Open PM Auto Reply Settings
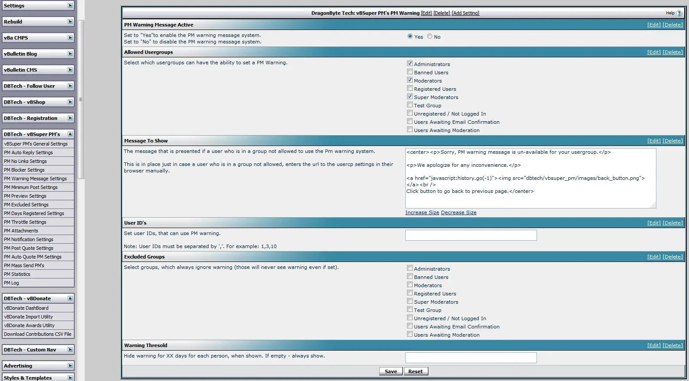689x381 pixels. pyautogui.click(x=28, y=152)
